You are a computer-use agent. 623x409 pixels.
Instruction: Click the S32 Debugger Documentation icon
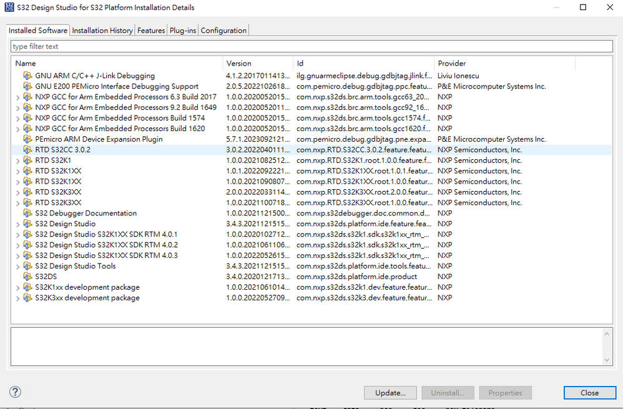click(x=27, y=213)
